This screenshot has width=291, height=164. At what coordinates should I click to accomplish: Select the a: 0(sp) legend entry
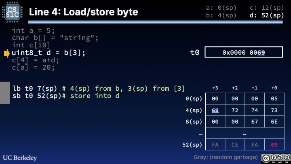click(x=221, y=7)
